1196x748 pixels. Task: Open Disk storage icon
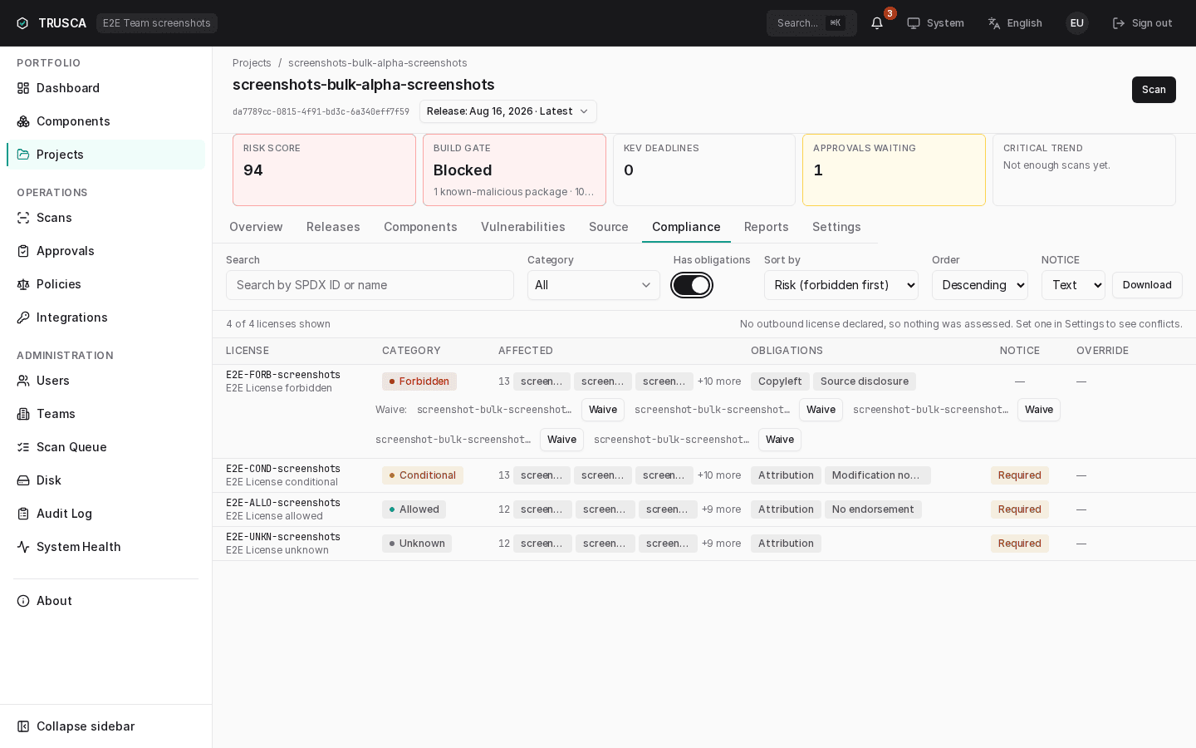23,480
